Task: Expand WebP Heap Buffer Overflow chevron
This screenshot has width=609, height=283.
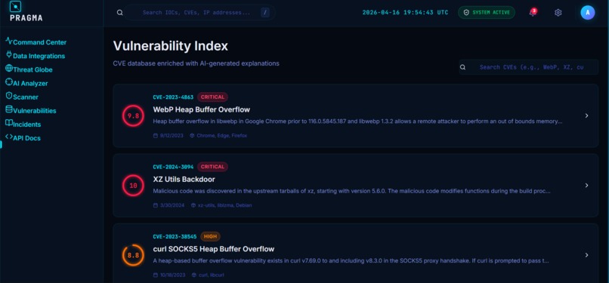Action: coord(586,115)
